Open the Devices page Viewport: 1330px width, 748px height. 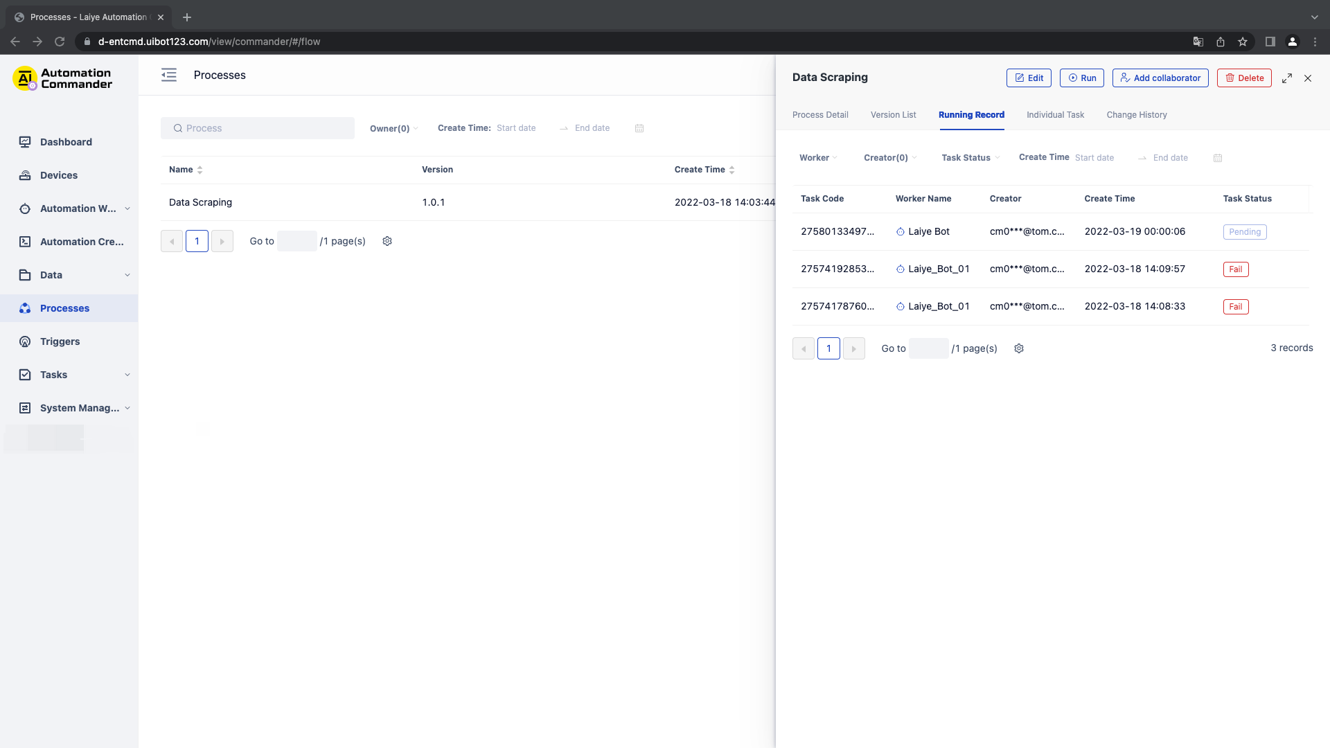click(59, 175)
